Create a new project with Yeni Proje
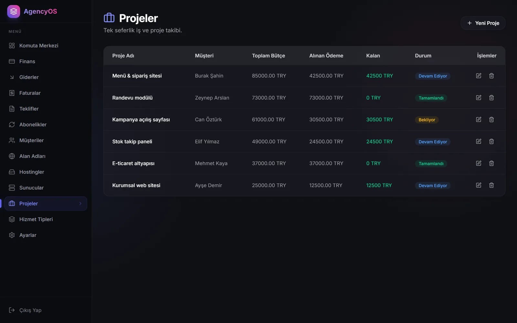517x323 pixels. (x=483, y=23)
